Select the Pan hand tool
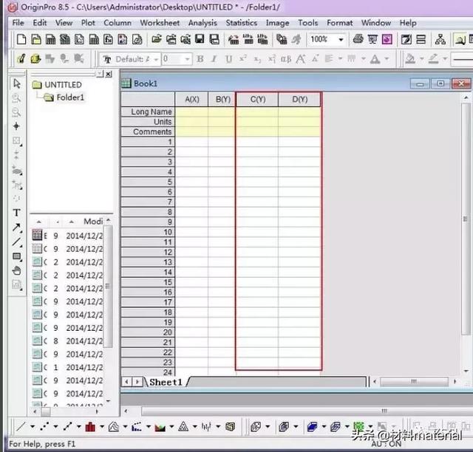 click(16, 271)
